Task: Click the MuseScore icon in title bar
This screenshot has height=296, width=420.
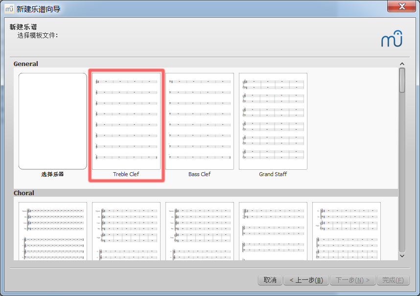Action: (9, 9)
